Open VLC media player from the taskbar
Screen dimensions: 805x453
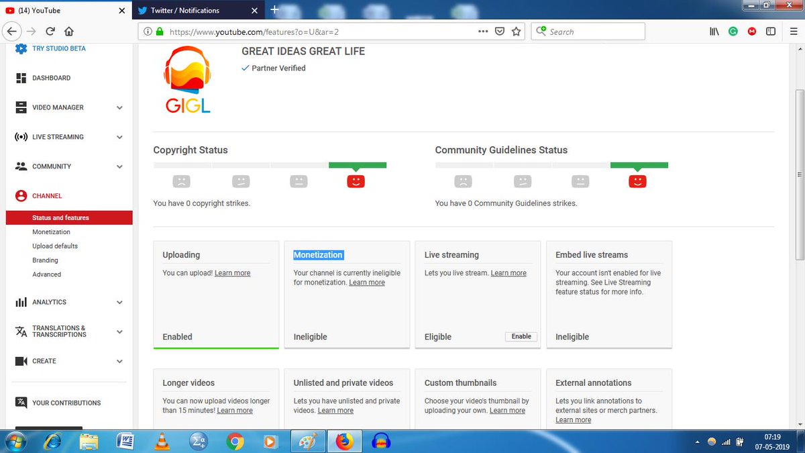(161, 441)
